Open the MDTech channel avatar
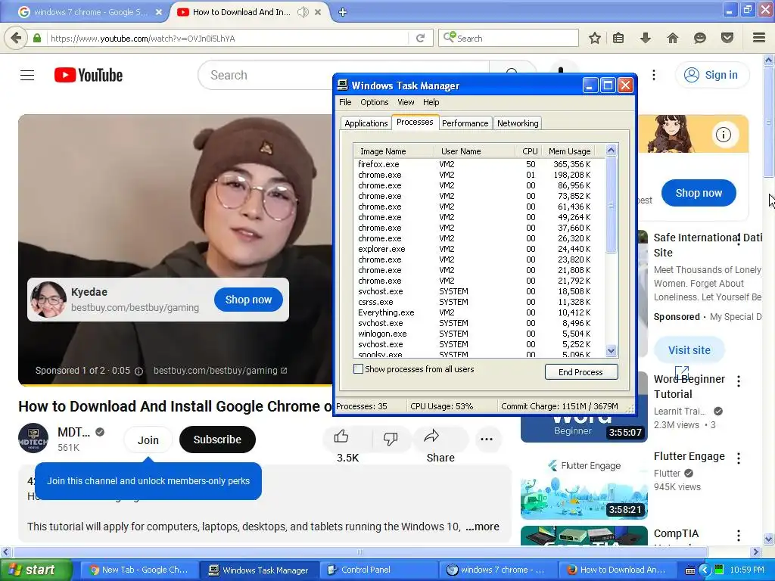This screenshot has width=775, height=581. (x=33, y=438)
